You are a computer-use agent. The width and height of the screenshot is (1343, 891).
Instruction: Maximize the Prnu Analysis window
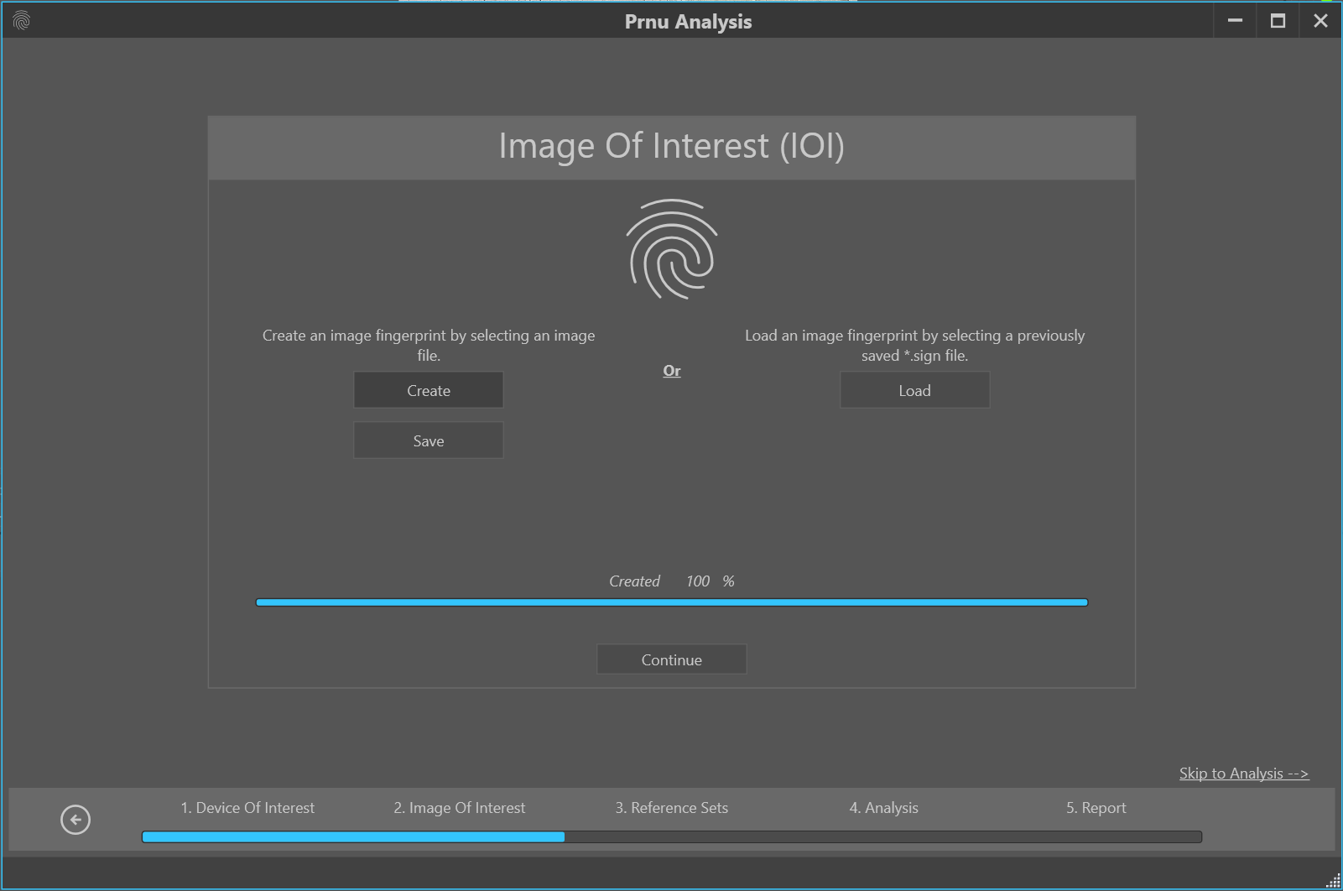coord(1278,21)
